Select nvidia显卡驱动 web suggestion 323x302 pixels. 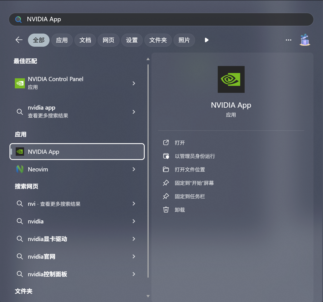77,239
